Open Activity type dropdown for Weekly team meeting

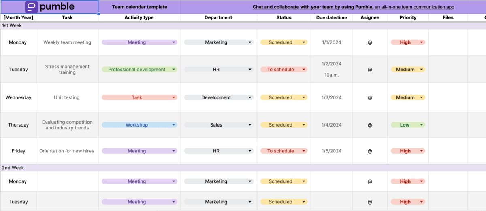139,42
